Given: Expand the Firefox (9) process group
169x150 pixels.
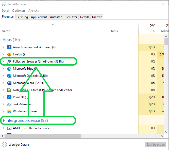Looking at the screenshot, I should [3, 54].
